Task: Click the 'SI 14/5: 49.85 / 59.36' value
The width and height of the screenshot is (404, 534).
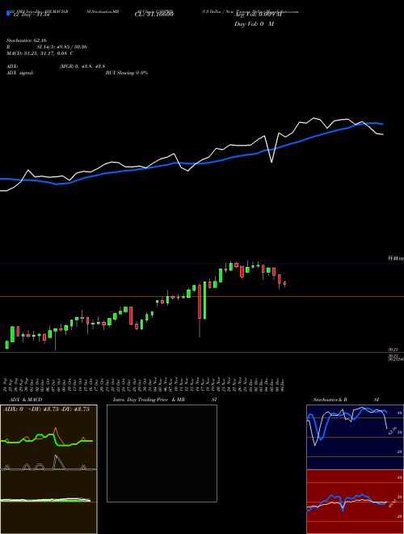Action: coord(62,47)
